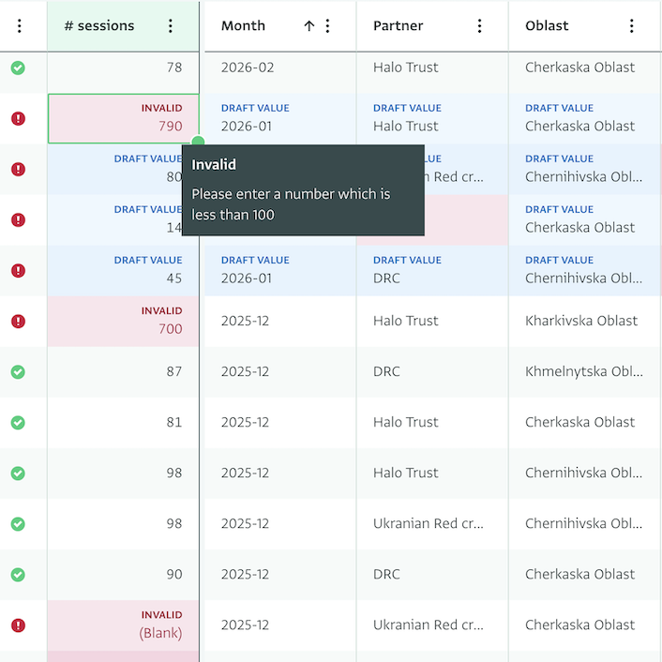Open the # sessions column options menu
662x662 pixels.
point(170,25)
